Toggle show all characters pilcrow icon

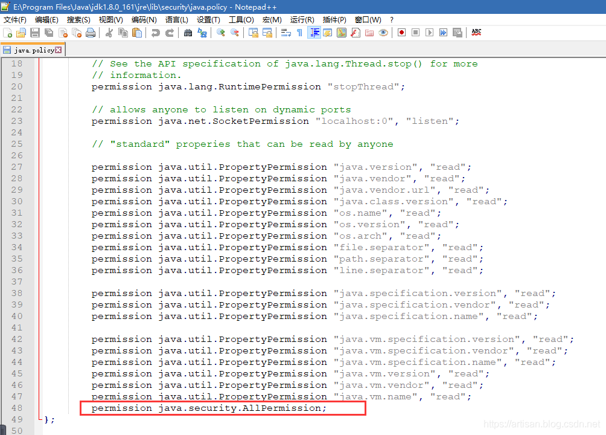299,33
